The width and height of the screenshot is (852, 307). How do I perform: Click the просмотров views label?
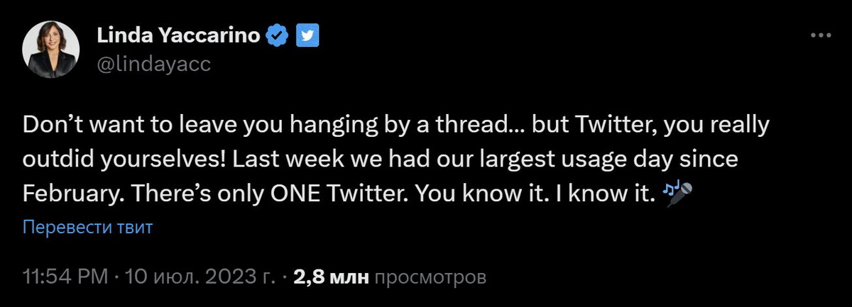[x=430, y=277]
